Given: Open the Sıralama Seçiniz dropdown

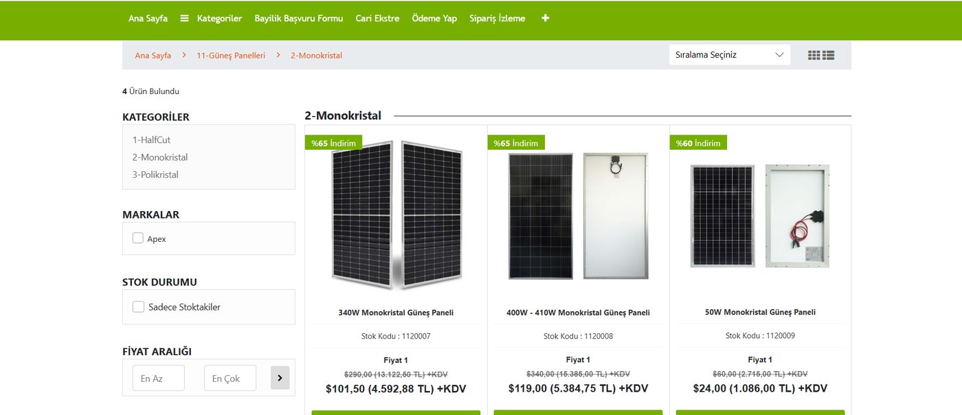Looking at the screenshot, I should [x=730, y=55].
